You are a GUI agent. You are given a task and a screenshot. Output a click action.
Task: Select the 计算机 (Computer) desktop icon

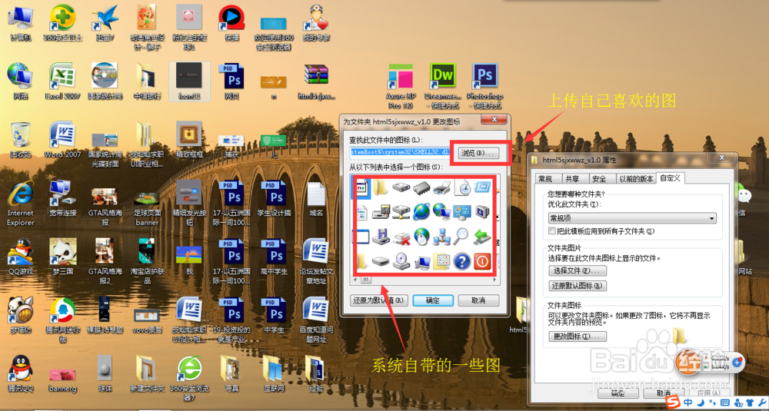[x=21, y=24]
